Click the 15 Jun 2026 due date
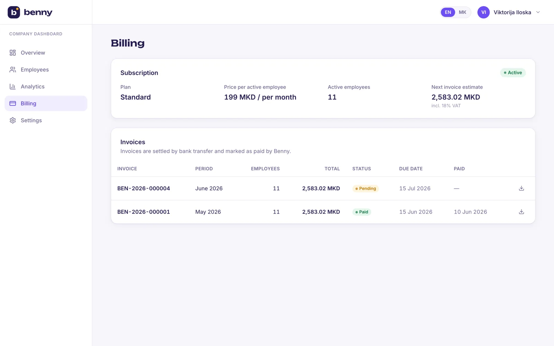This screenshot has width=554, height=346. (x=416, y=212)
